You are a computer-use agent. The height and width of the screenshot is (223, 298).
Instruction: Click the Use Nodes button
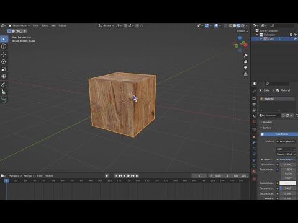279,134
